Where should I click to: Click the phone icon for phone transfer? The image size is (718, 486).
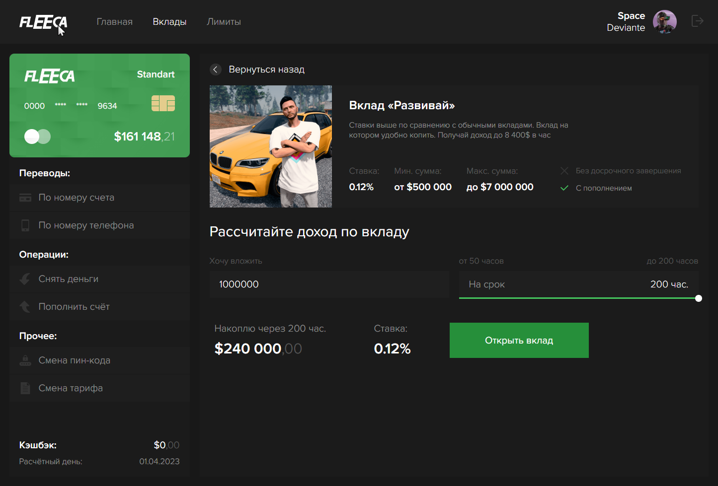pyautogui.click(x=25, y=225)
